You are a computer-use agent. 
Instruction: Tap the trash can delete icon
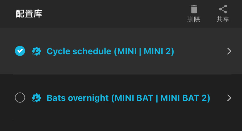(x=194, y=9)
